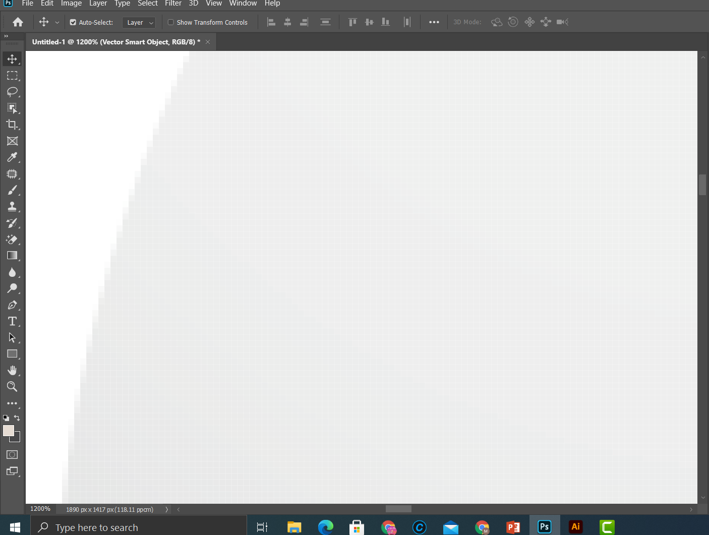The width and height of the screenshot is (709, 535).
Task: Select the Path Selection tool
Action: coord(12,338)
